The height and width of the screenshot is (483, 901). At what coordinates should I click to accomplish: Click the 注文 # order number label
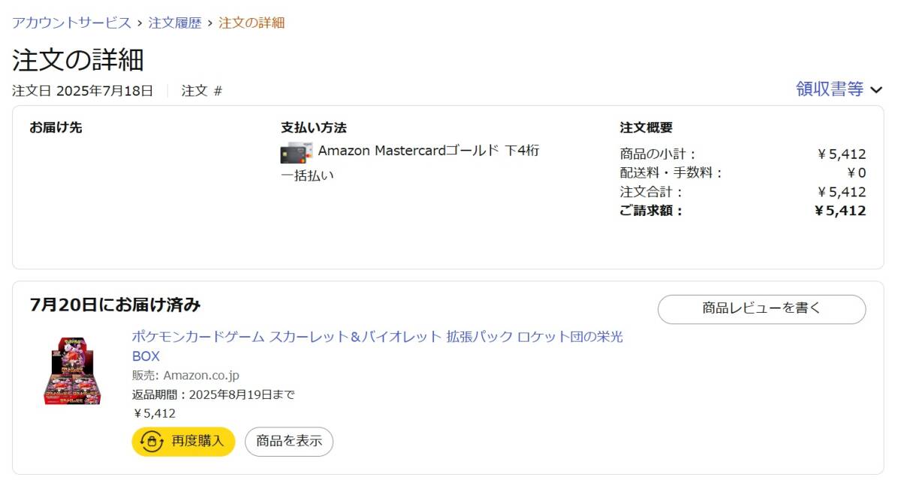pos(202,91)
